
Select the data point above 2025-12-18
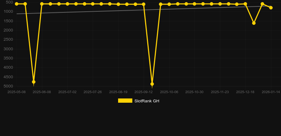[x=245, y=4]
